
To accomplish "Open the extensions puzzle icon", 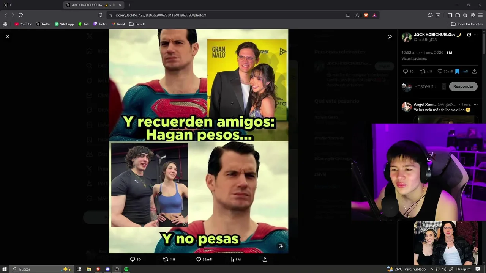I will (x=430, y=15).
